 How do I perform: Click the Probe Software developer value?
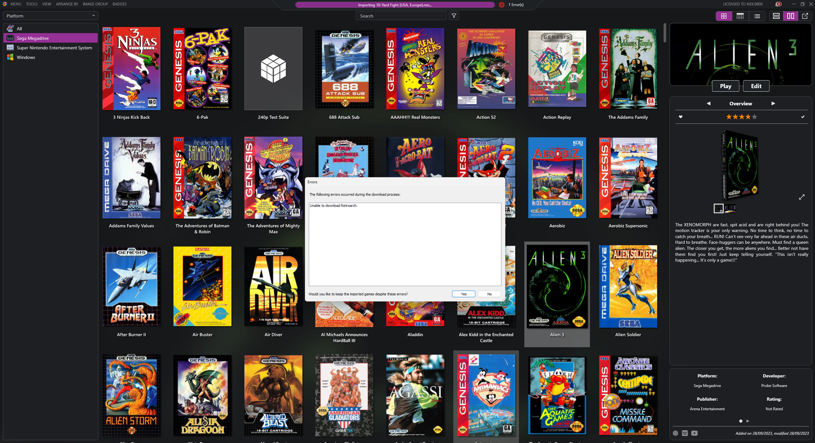point(774,385)
